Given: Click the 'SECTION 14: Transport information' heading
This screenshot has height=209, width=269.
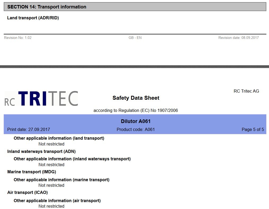Looking at the screenshot, I should [47, 7].
